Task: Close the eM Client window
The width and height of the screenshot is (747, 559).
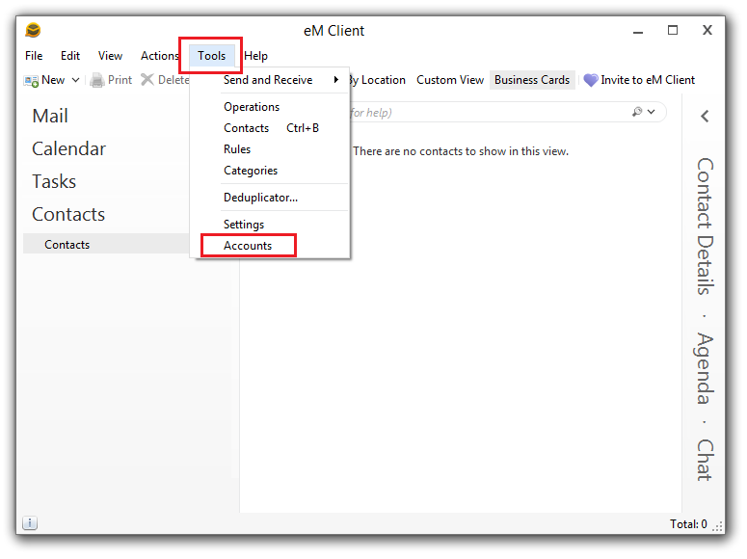Action: pyautogui.click(x=707, y=30)
